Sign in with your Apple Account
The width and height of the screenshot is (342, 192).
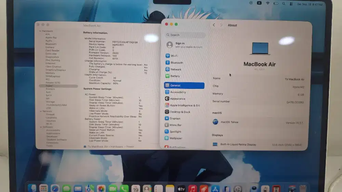point(184,45)
